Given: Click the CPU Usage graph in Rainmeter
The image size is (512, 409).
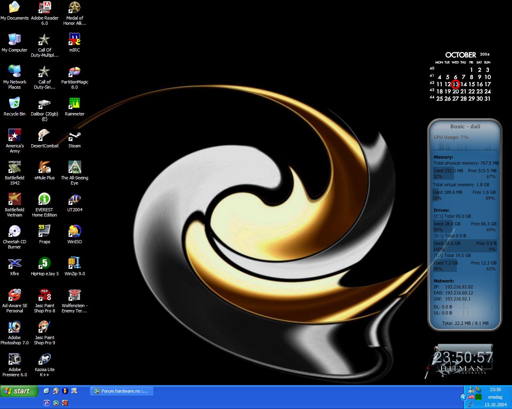Looking at the screenshot, I should click(465, 145).
